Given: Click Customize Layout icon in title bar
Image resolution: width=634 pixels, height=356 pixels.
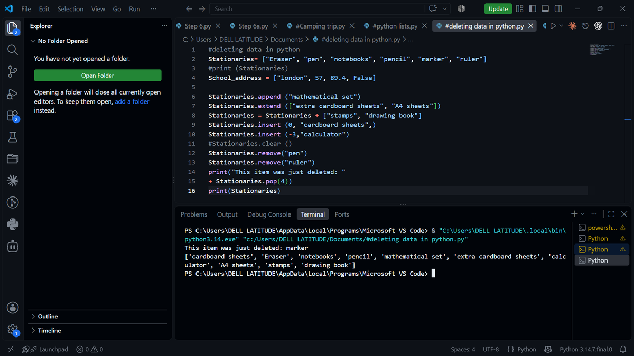Looking at the screenshot, I should tap(519, 9).
